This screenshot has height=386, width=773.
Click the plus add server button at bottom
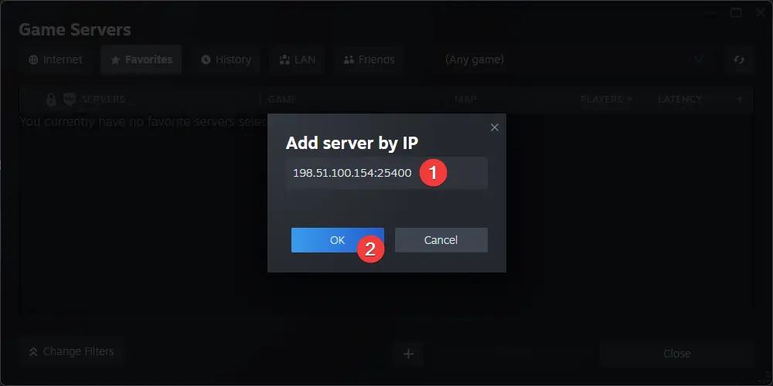click(x=408, y=354)
